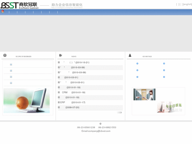Click bullet icon beside the ERP news item

59,102
